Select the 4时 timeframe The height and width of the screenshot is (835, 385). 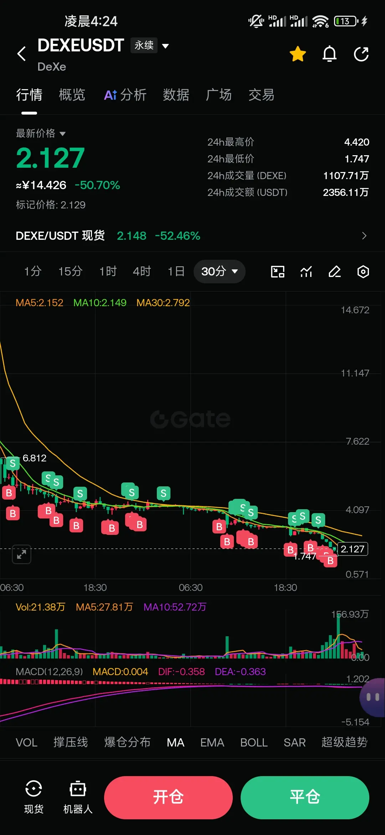tap(142, 271)
